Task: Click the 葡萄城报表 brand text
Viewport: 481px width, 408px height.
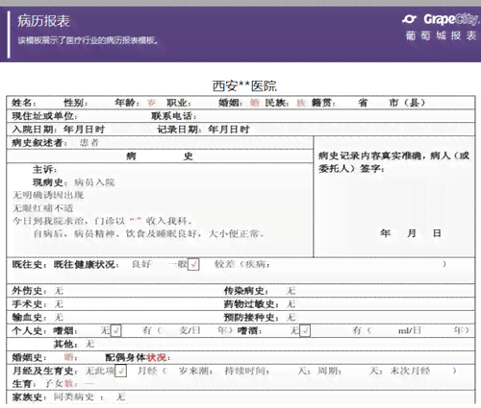Action: (441, 36)
